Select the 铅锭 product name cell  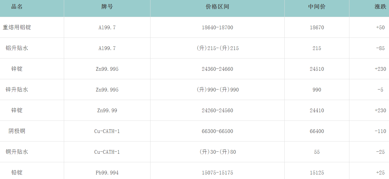click(x=17, y=173)
